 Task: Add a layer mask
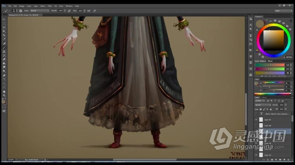(272, 160)
